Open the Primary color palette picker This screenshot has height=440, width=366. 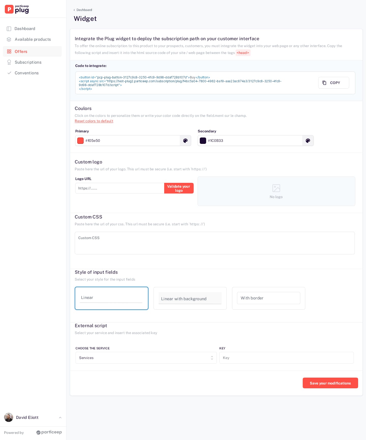[x=185, y=141]
